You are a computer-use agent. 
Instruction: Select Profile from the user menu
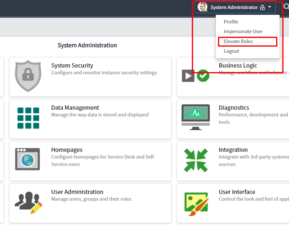(x=231, y=22)
